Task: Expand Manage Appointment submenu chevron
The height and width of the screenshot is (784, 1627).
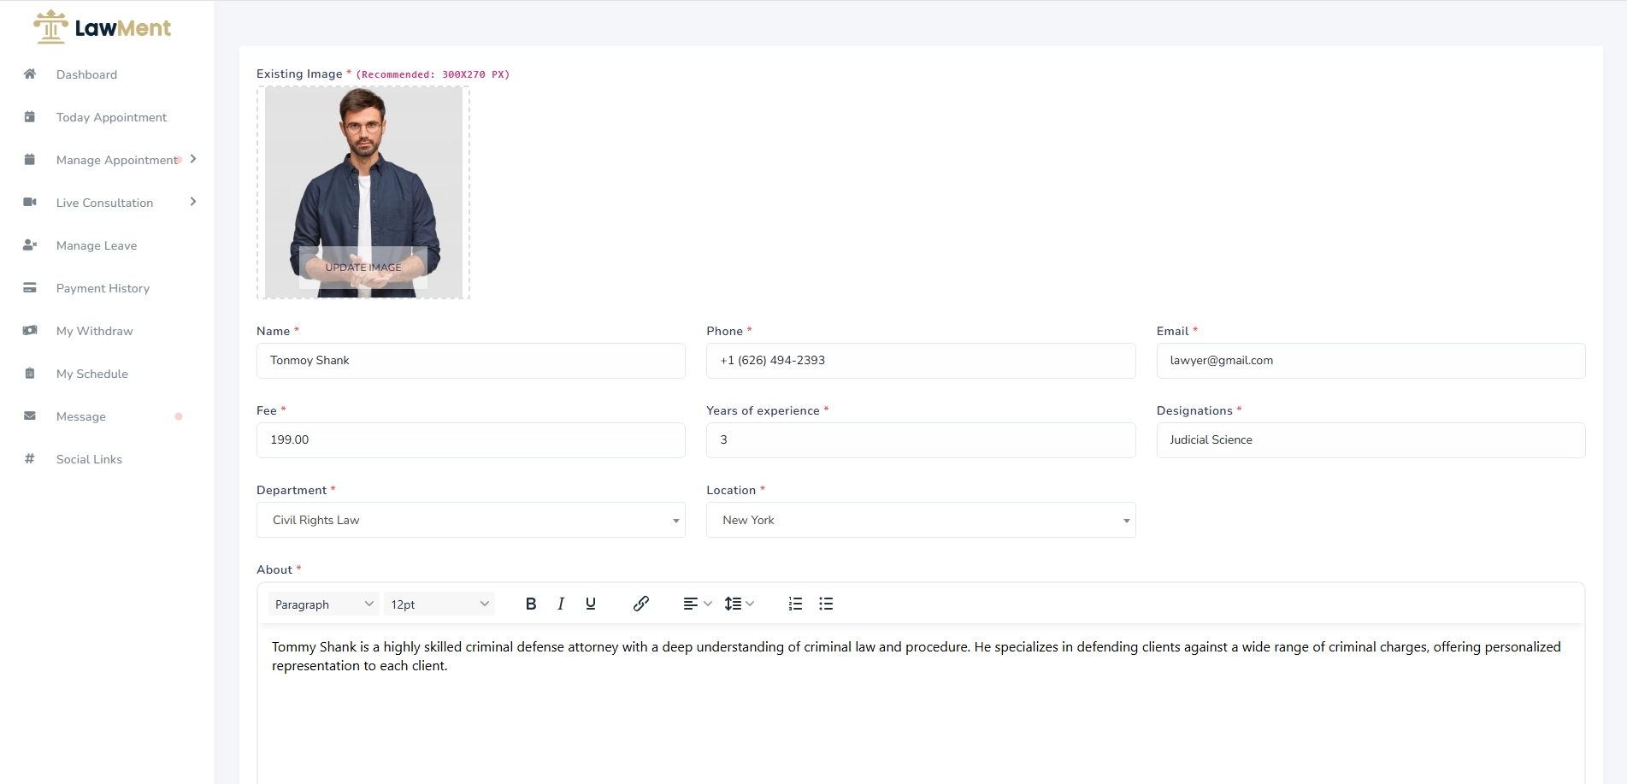Action: (193, 159)
